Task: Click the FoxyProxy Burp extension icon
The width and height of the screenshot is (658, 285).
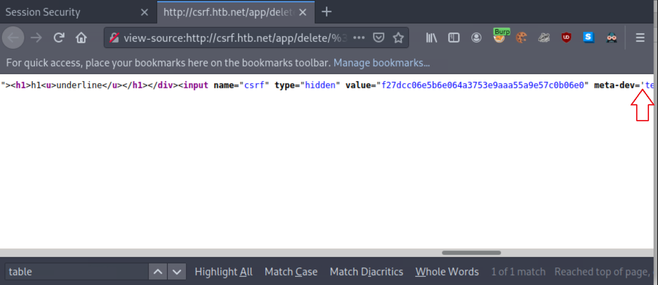Action: pyautogui.click(x=499, y=37)
